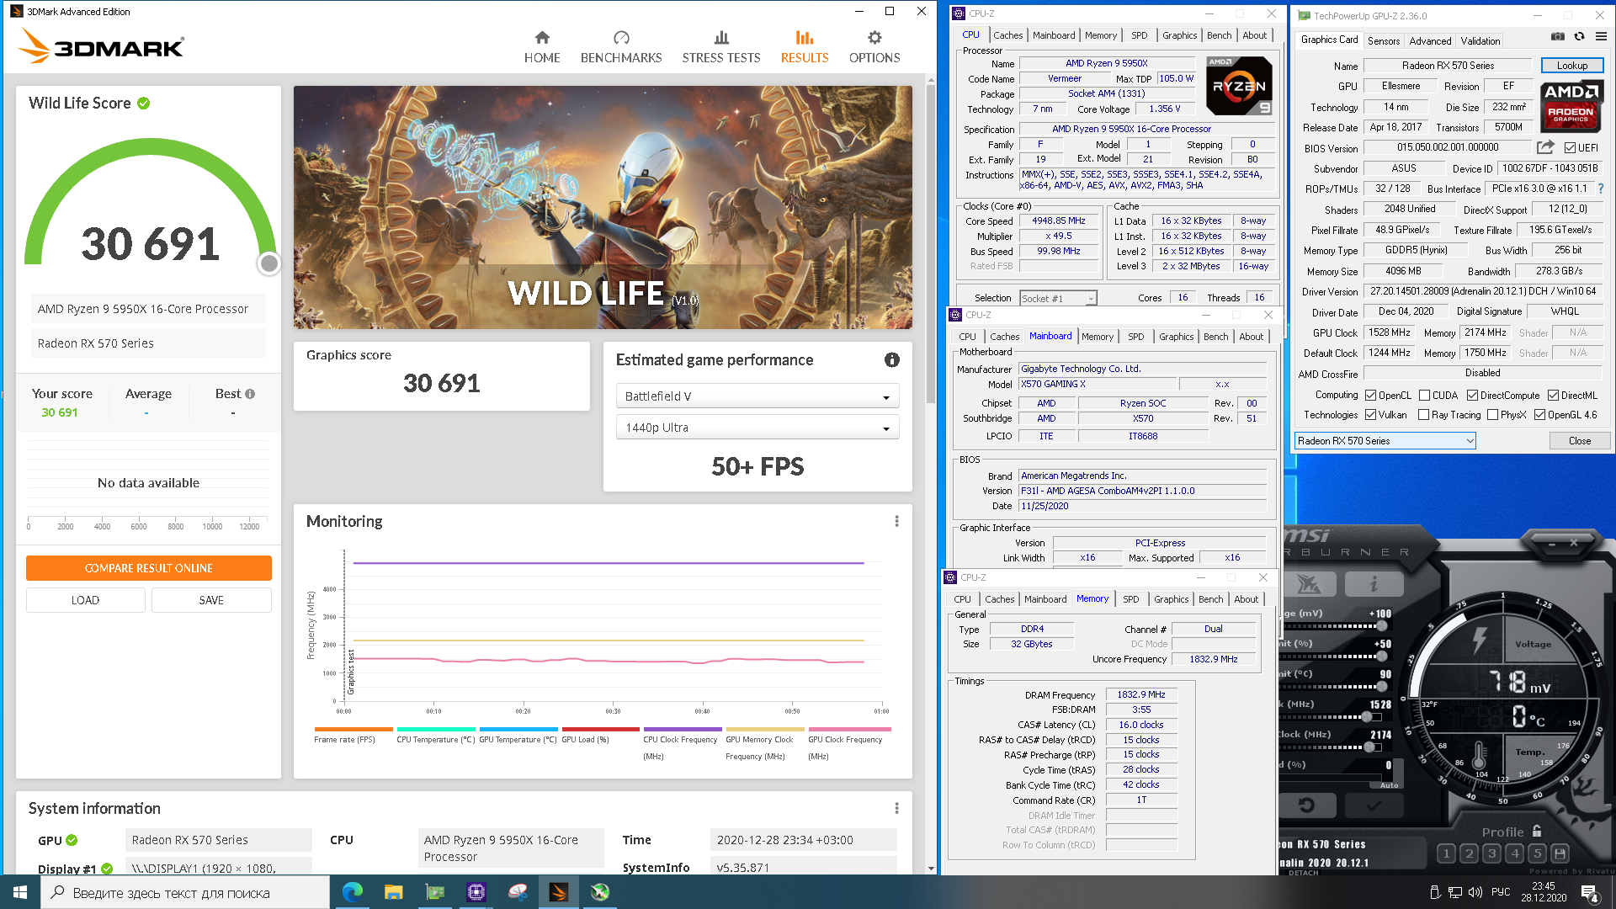Open the Monitoring panel three-dot menu
Screen dimensions: 1616x909
tap(896, 522)
